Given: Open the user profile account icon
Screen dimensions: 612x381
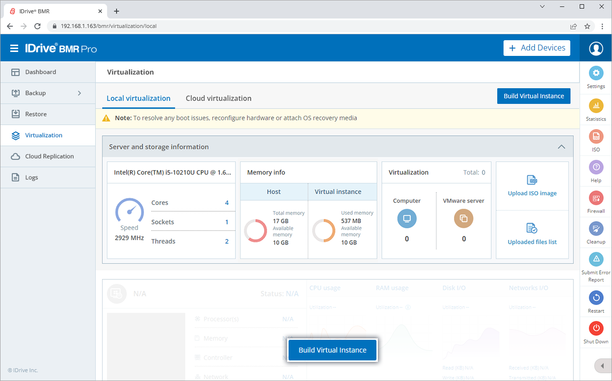Looking at the screenshot, I should 596,48.
